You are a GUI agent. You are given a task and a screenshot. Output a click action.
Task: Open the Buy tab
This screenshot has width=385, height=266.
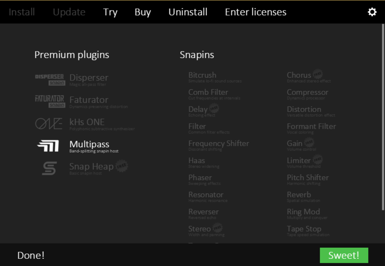[x=143, y=12]
